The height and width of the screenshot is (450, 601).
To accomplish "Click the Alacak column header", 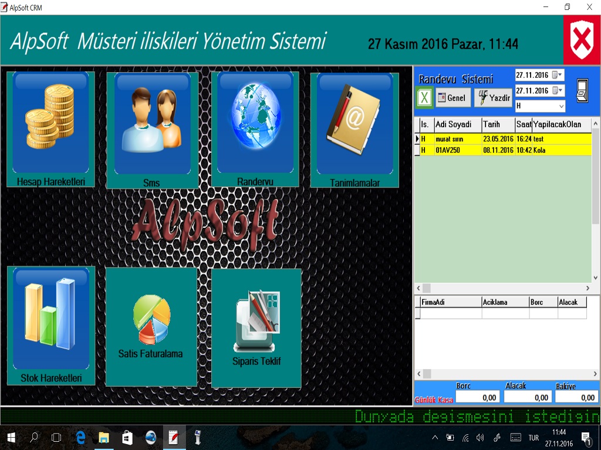I will (572, 302).
